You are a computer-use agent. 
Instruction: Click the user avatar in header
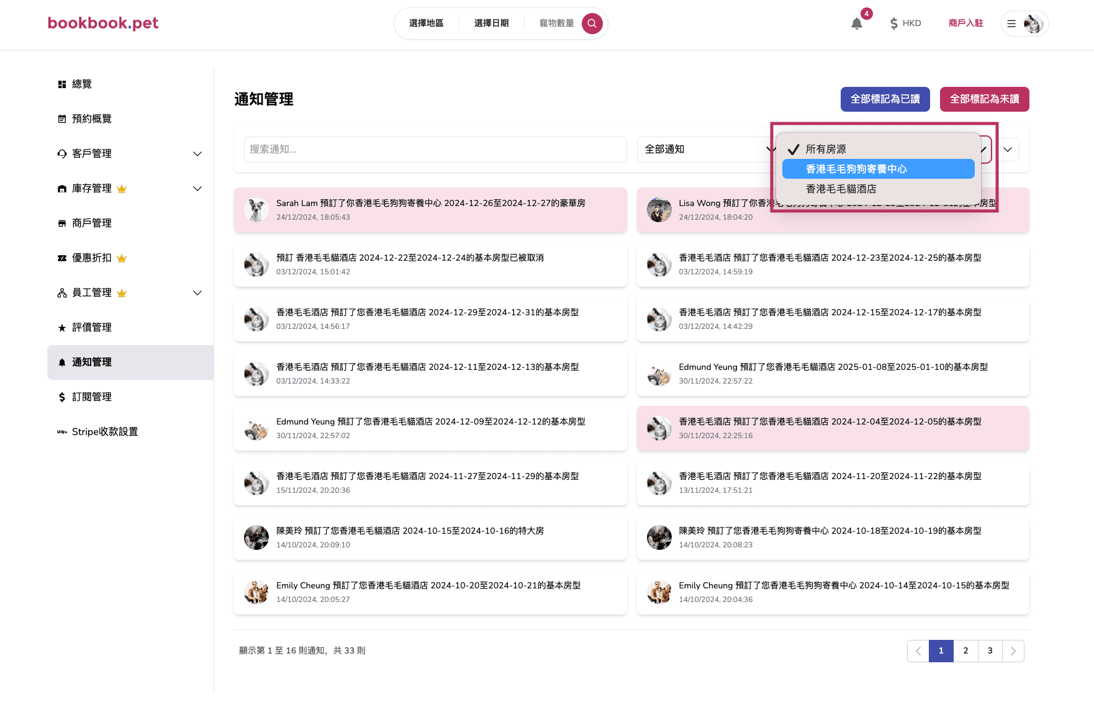(1033, 24)
